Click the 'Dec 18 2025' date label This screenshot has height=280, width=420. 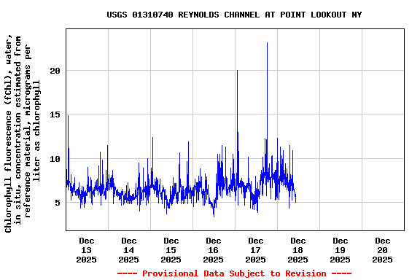pos(297,250)
